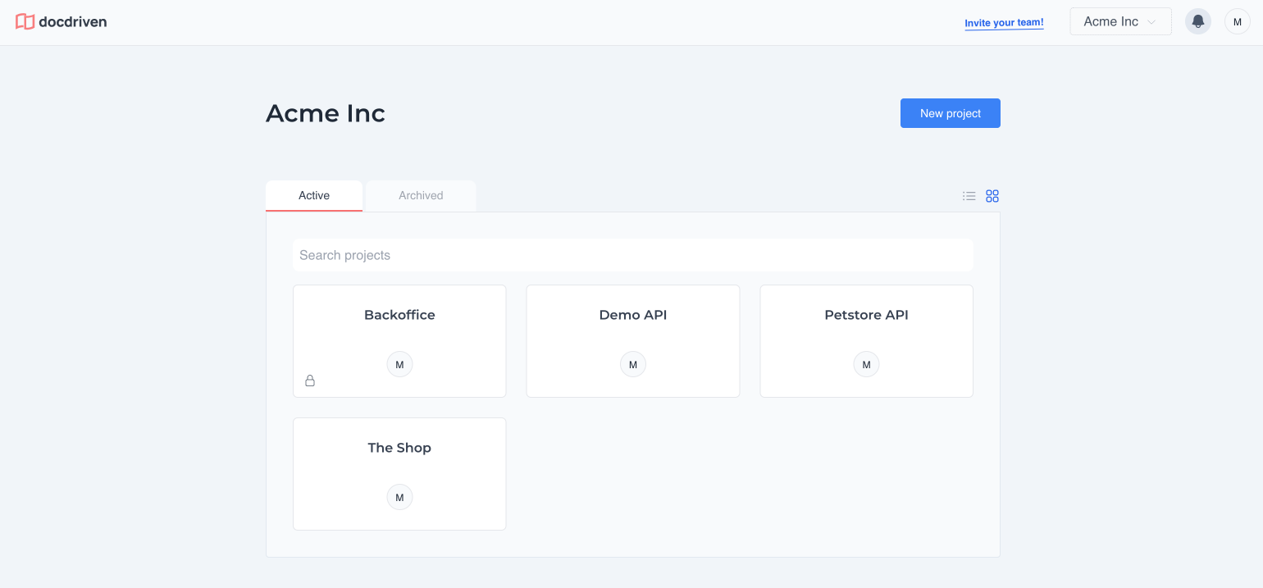Click the member avatar on the Petstore API card
Image resolution: width=1263 pixels, height=588 pixels.
866,364
